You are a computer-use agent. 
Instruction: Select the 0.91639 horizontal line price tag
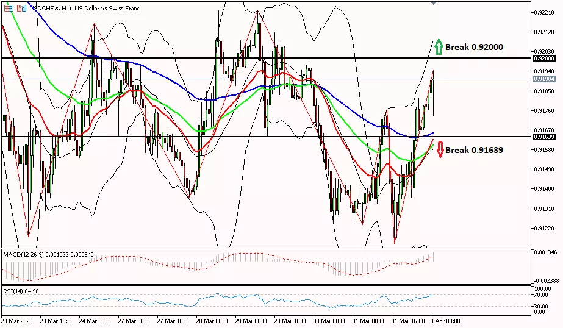(x=543, y=137)
